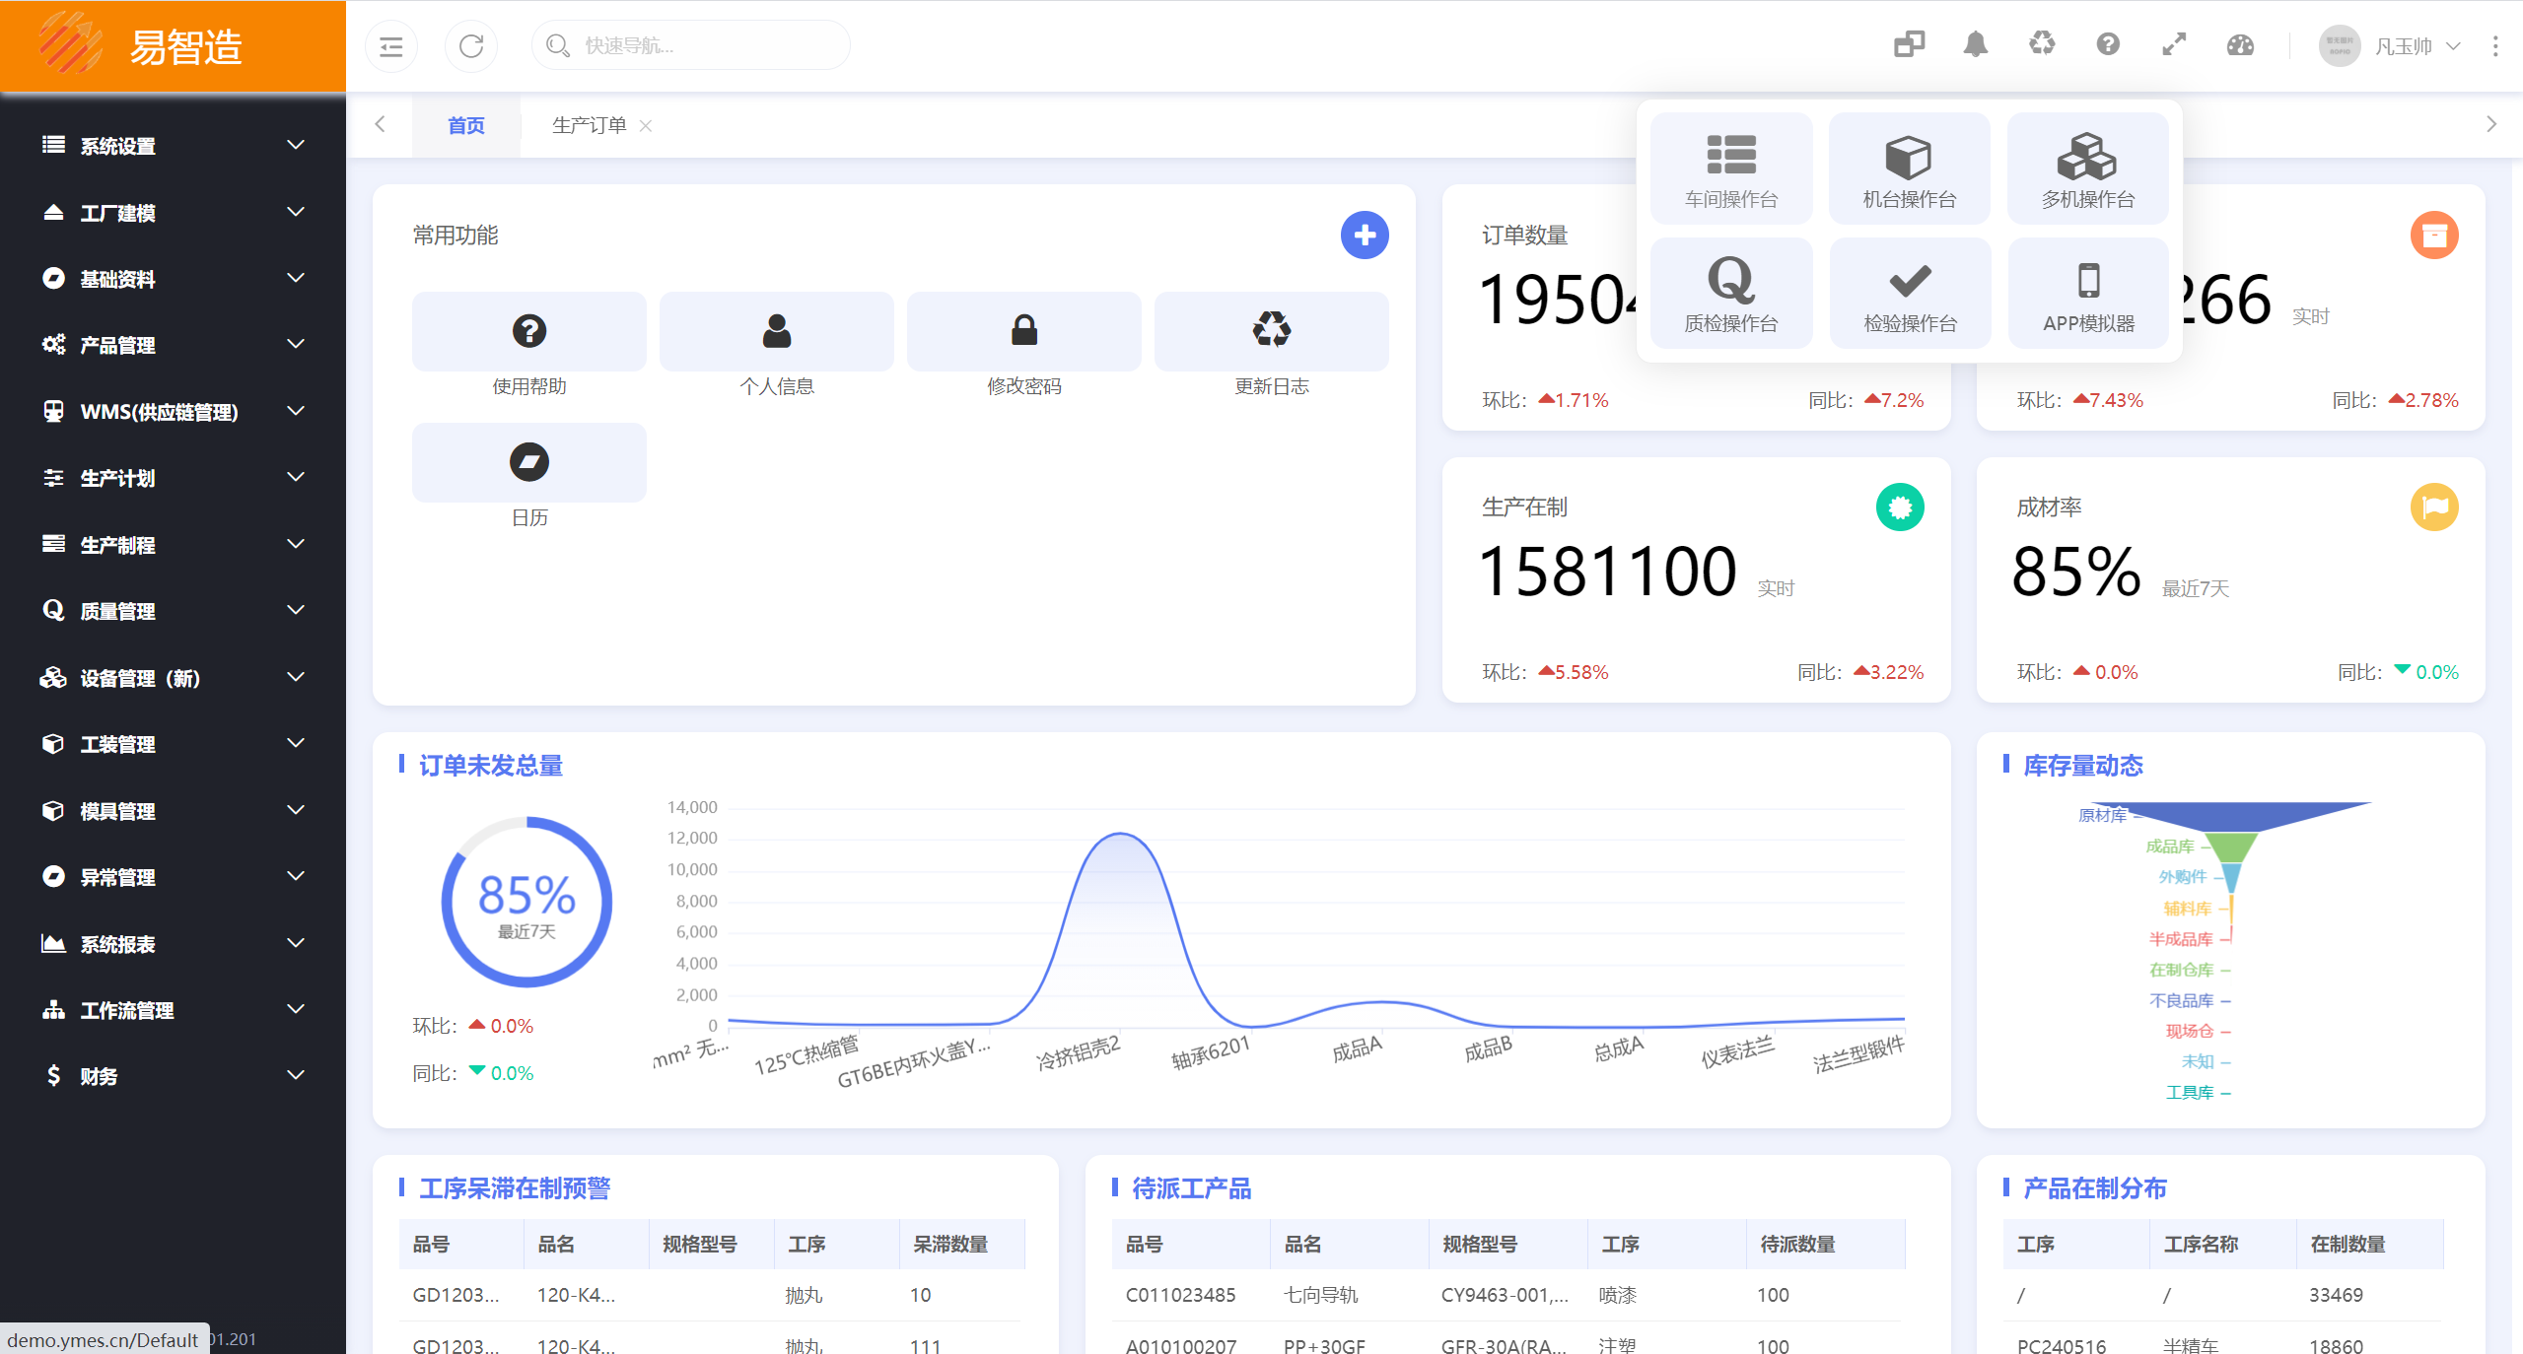
Task: Add a common function with plus button
Action: click(1365, 236)
